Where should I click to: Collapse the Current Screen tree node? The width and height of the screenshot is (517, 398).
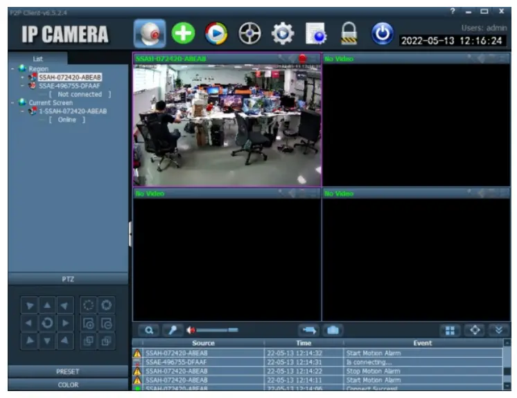pyautogui.click(x=12, y=102)
